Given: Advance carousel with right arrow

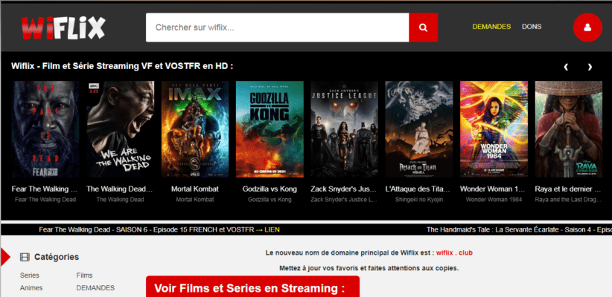Looking at the screenshot, I should [590, 67].
